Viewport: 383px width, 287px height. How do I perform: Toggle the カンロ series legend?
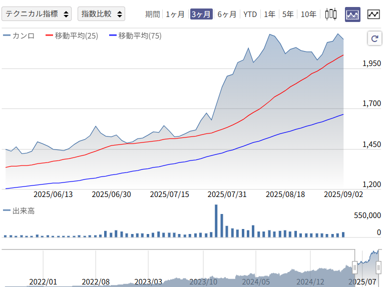click(x=19, y=36)
